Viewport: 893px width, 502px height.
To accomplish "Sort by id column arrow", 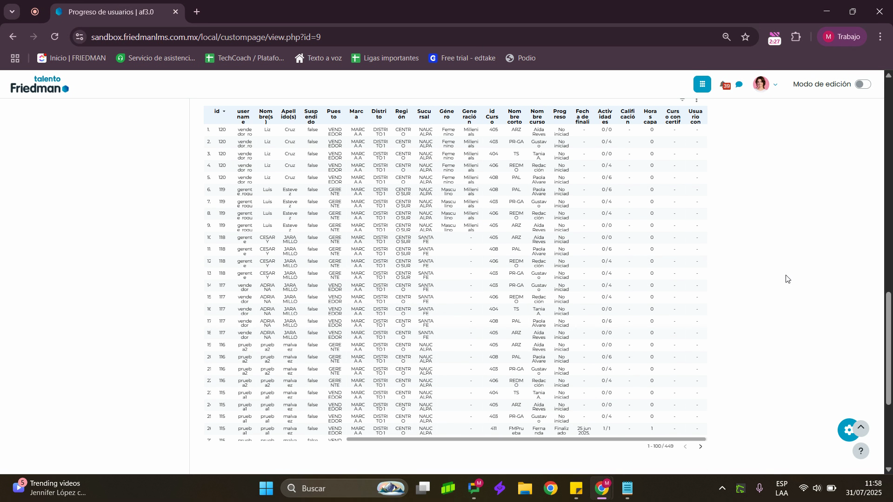I will click(224, 112).
